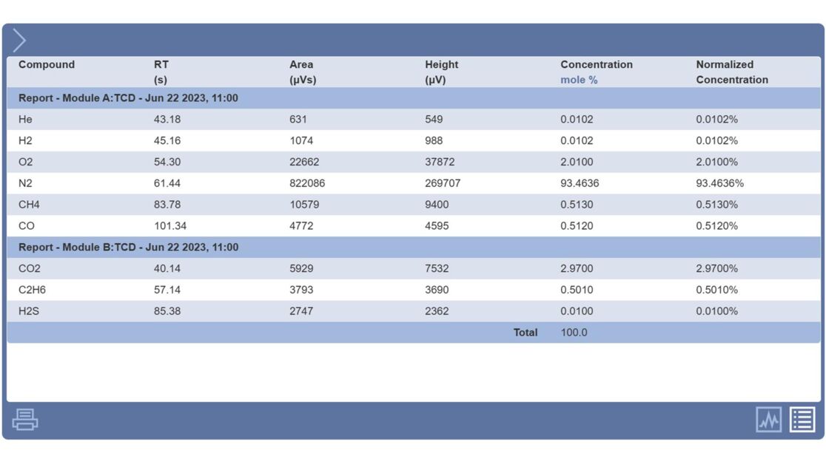Click the printer icon to print report
The width and height of the screenshot is (826, 464).
tap(25, 420)
